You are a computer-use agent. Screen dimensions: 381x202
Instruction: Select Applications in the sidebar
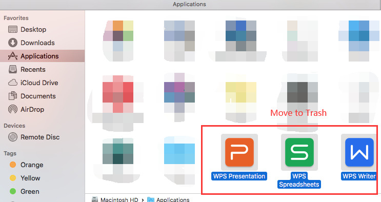click(43, 56)
